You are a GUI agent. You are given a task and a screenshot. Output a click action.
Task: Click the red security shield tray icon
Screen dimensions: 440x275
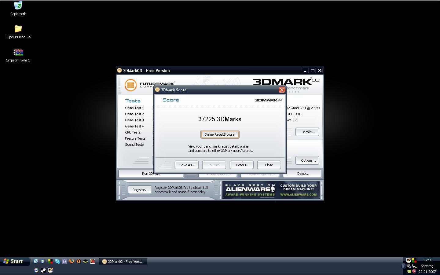tap(414, 271)
